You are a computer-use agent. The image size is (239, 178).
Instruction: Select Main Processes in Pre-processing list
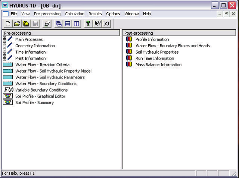coord(29,39)
